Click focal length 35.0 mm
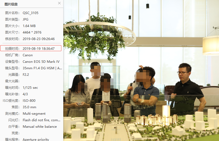This screenshot has height=141, width=219. click(29, 107)
